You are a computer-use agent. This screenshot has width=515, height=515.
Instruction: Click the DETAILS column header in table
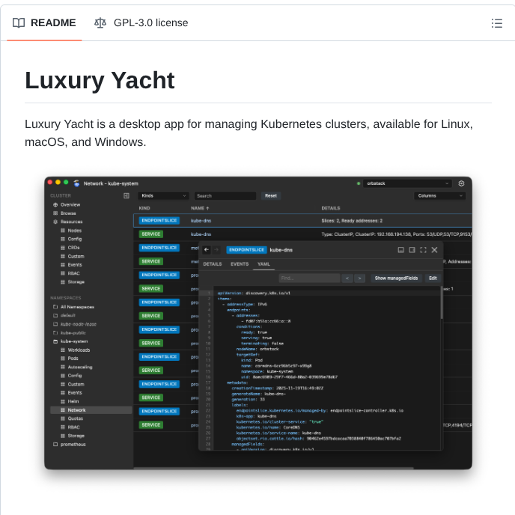(331, 208)
